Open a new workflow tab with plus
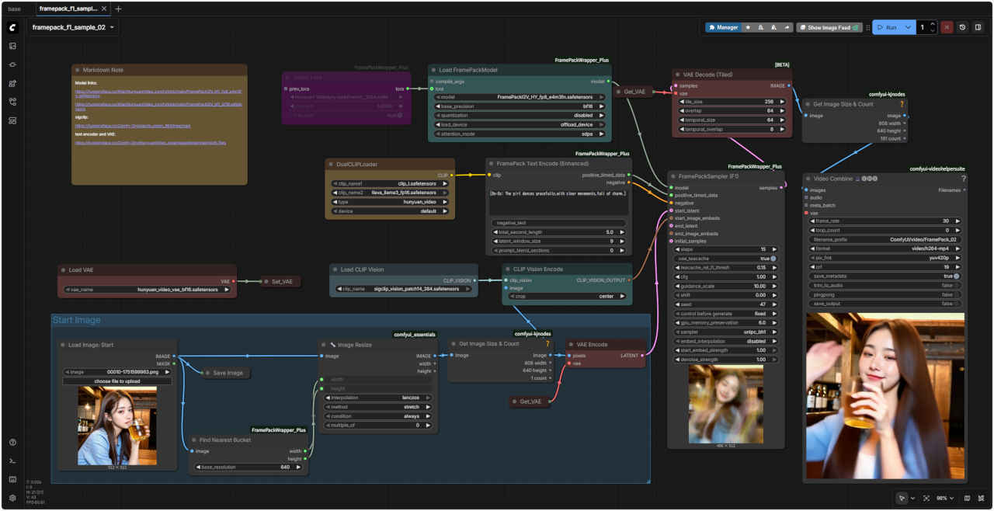994x511 pixels. pyautogui.click(x=119, y=9)
